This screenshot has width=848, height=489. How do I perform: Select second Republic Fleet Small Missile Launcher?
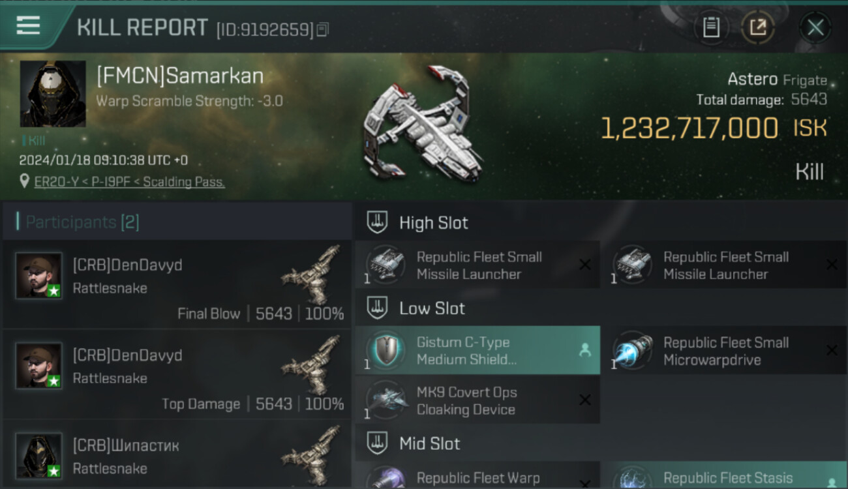point(724,265)
